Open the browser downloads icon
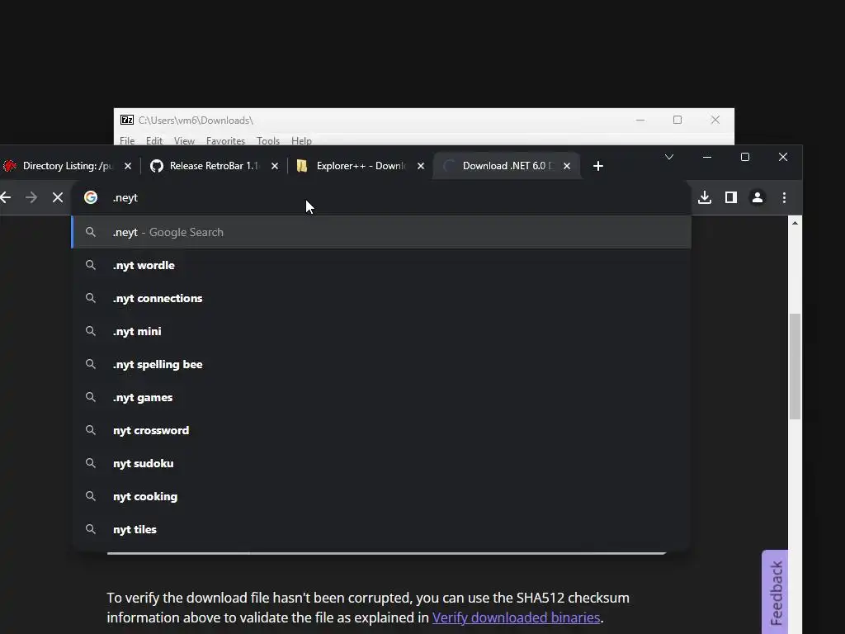845x634 pixels. tap(705, 197)
